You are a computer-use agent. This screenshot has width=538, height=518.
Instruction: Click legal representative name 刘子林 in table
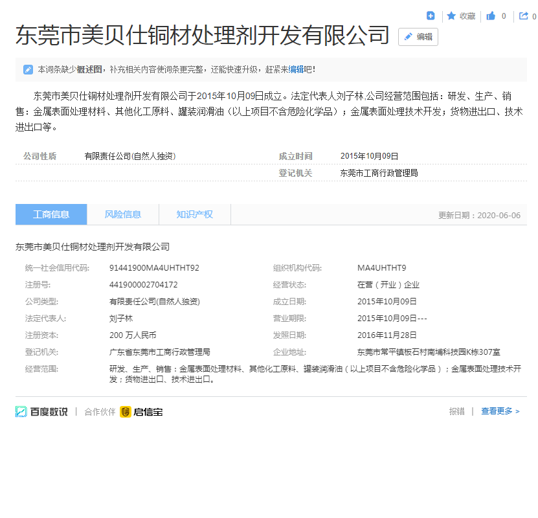[x=121, y=319]
